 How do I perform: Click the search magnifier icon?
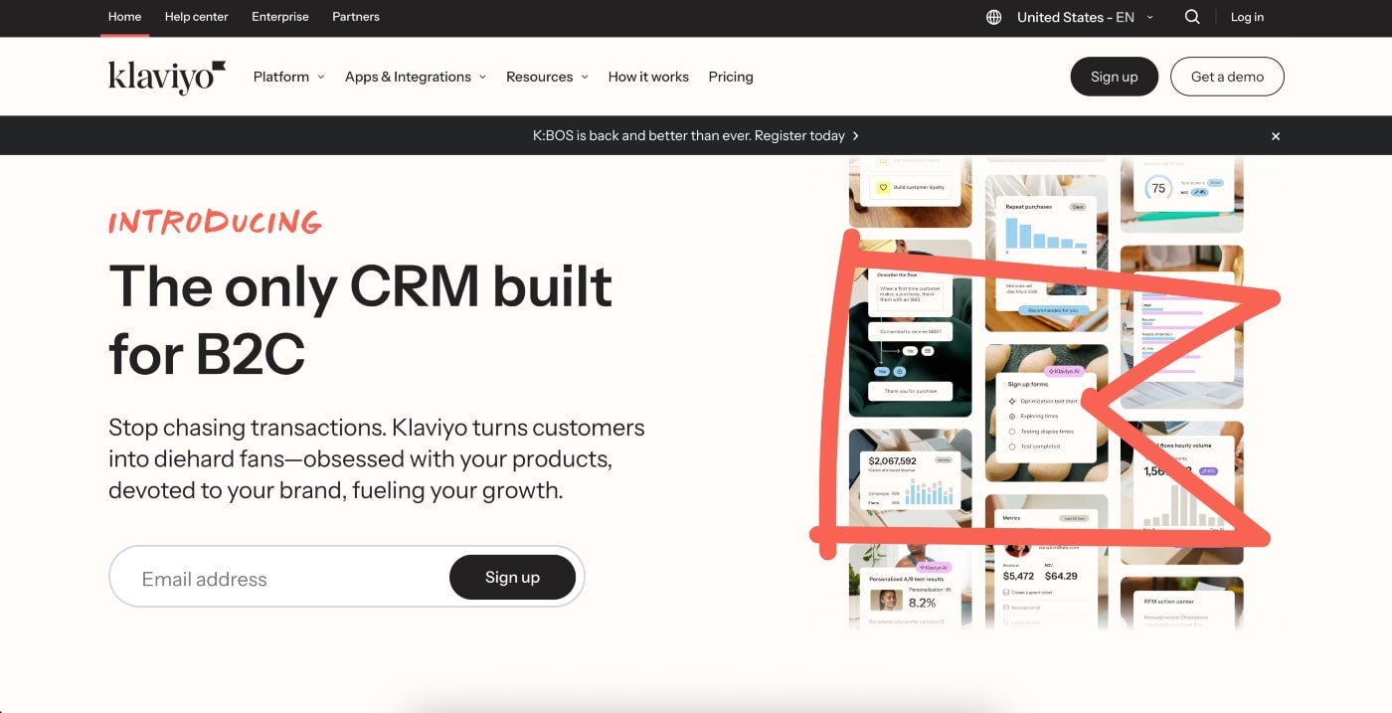1192,17
